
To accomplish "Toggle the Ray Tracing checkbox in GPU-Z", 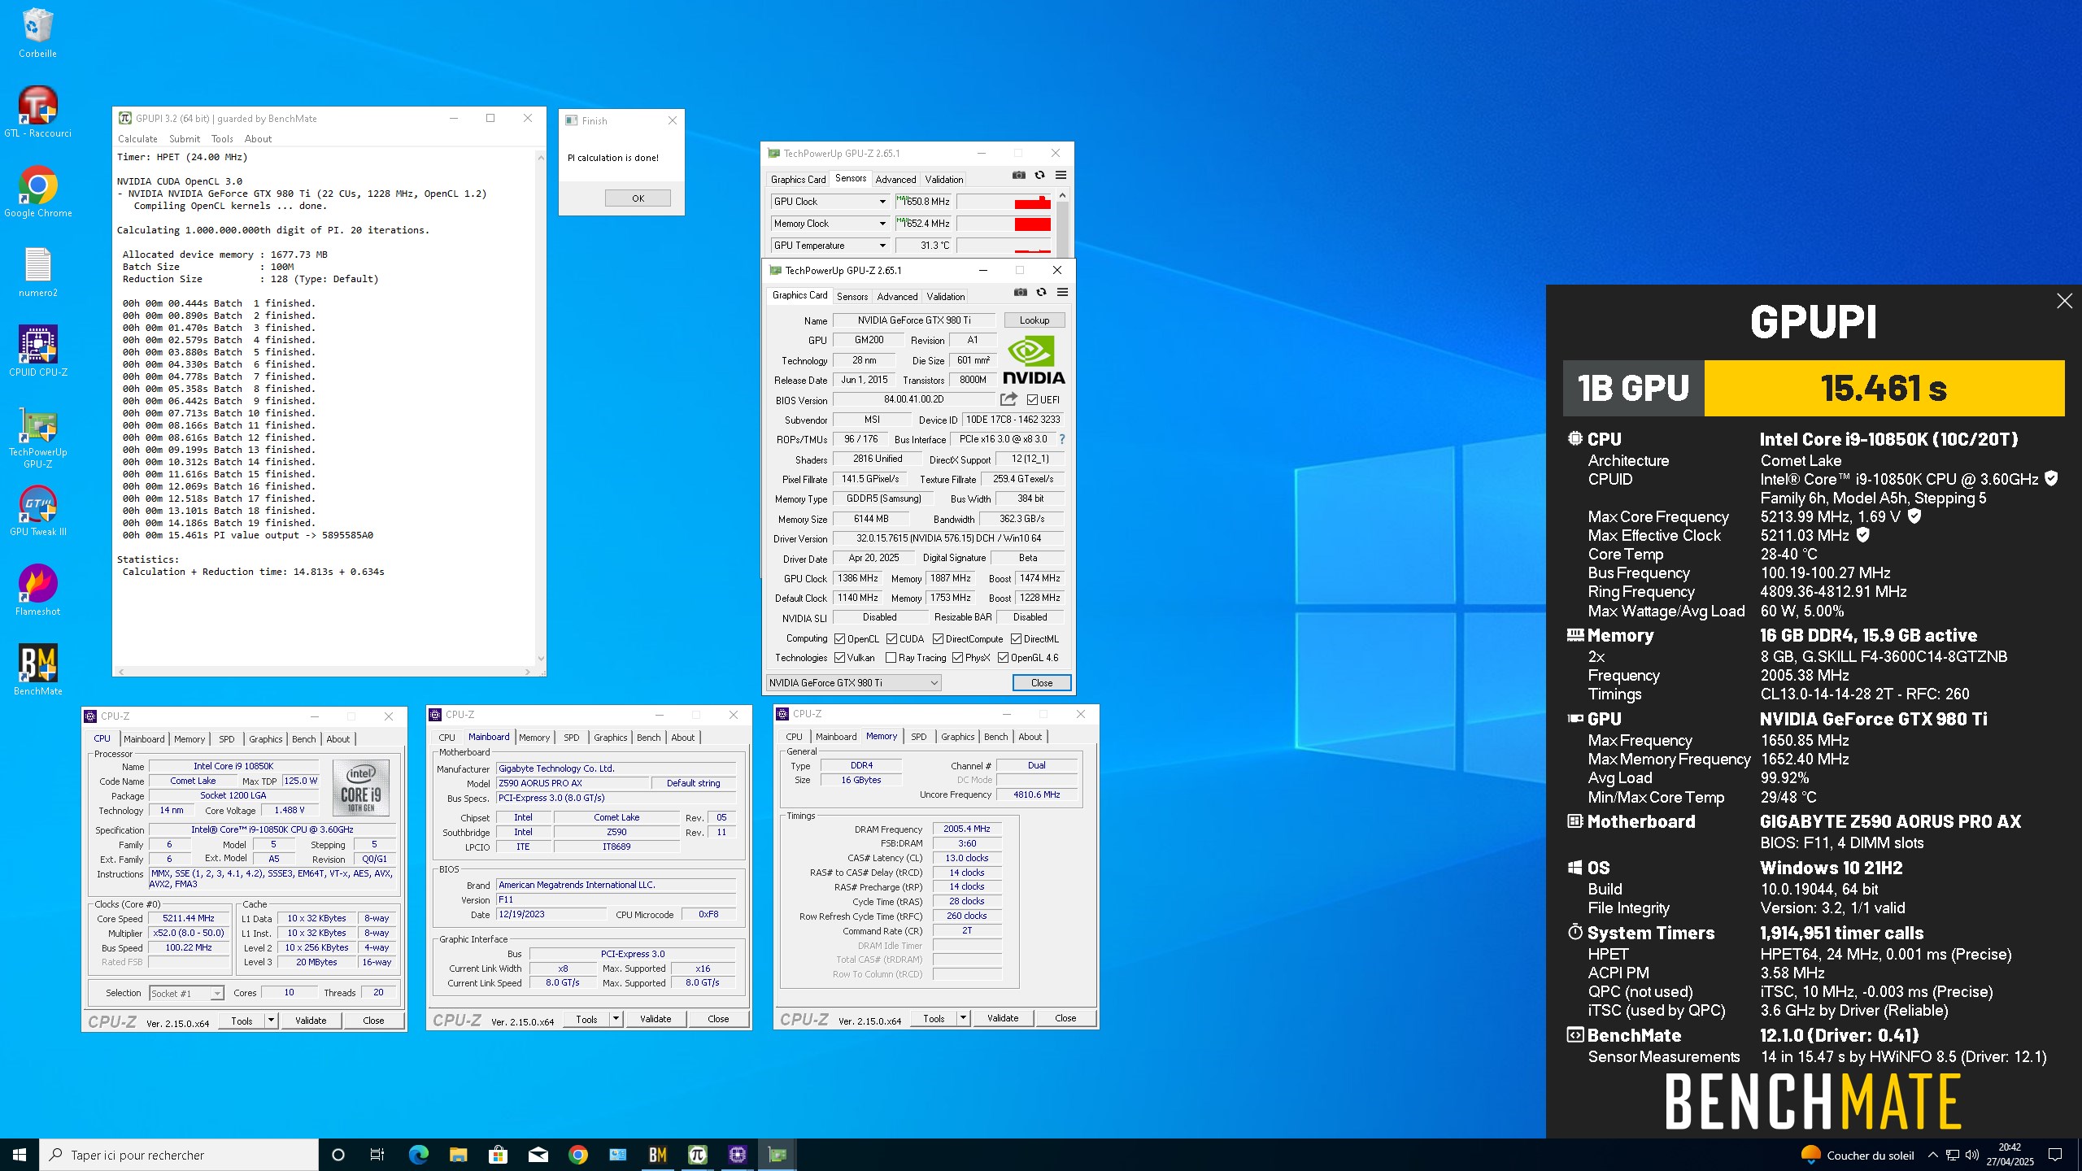I will 891,658.
